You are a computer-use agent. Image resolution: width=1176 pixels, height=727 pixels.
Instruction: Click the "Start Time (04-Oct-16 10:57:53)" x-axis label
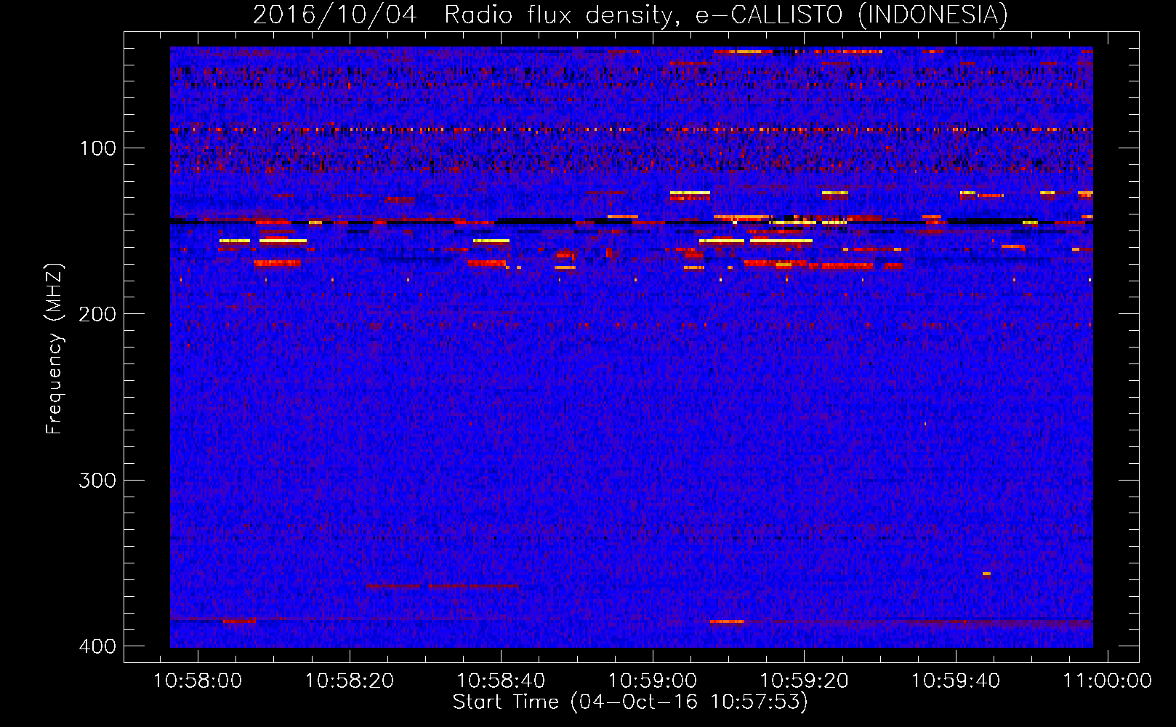(x=630, y=702)
